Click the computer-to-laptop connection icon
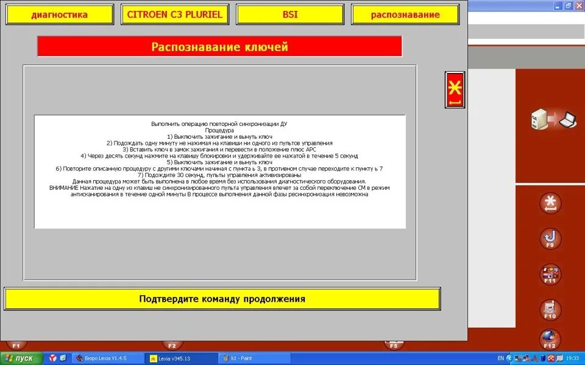The height and width of the screenshot is (365, 585). click(554, 120)
